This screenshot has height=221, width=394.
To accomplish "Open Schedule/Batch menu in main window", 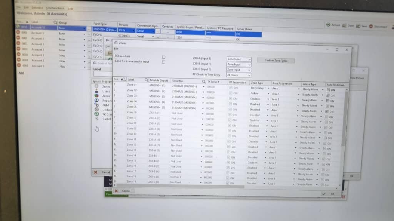I will point(55,8).
